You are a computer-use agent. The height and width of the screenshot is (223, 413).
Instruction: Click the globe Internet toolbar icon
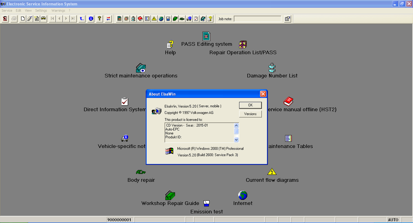[161, 19]
